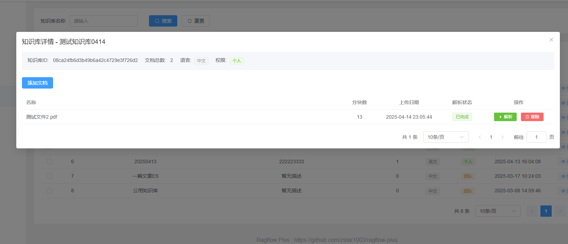The height and width of the screenshot is (244, 568).
Task: Click knowledge base name 公用知识库
Action: [145, 191]
